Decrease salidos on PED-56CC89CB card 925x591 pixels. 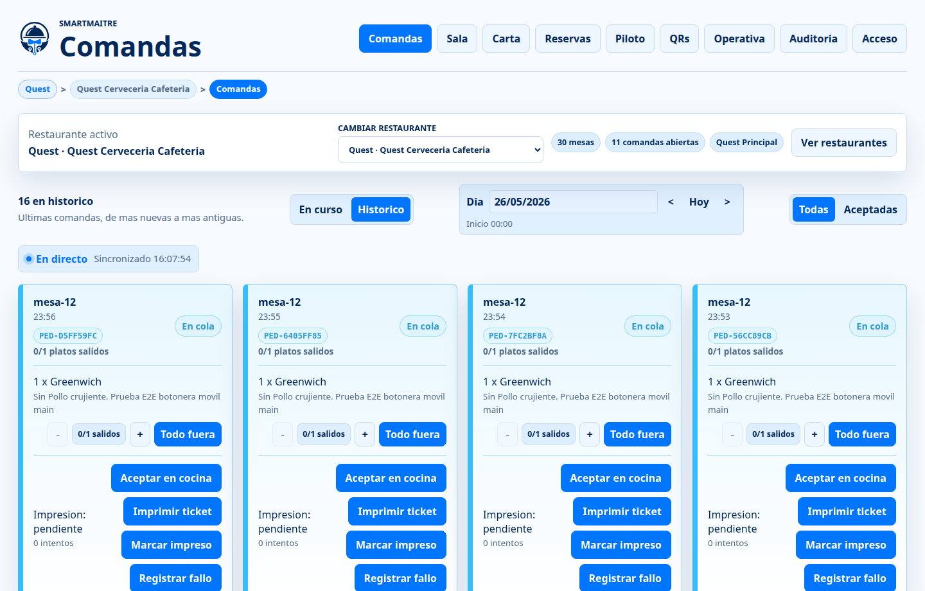[732, 434]
